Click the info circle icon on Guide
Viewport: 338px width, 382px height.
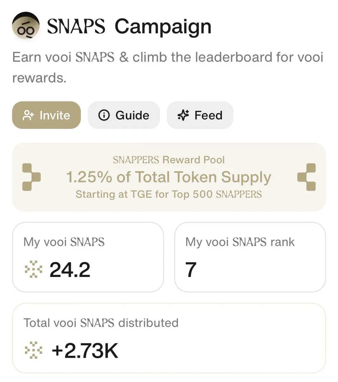[104, 115]
